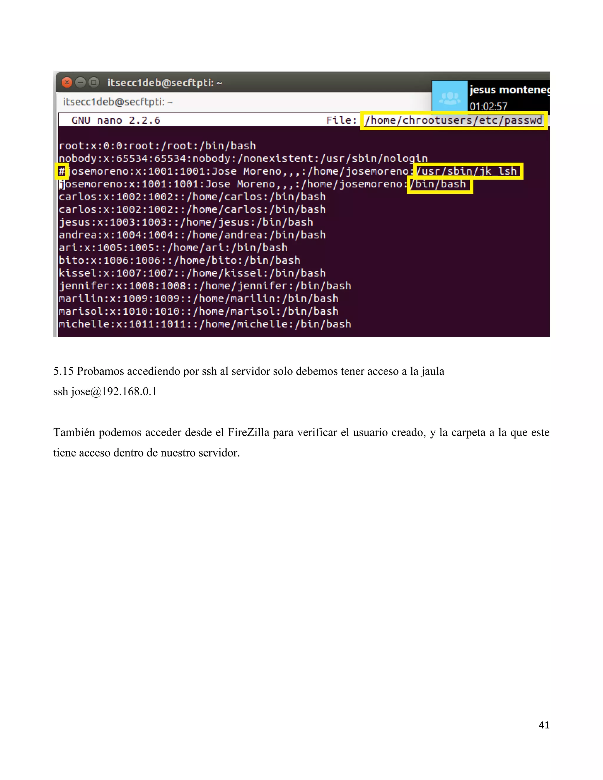Click the GNU nano 2.2.6 header text

116,120
